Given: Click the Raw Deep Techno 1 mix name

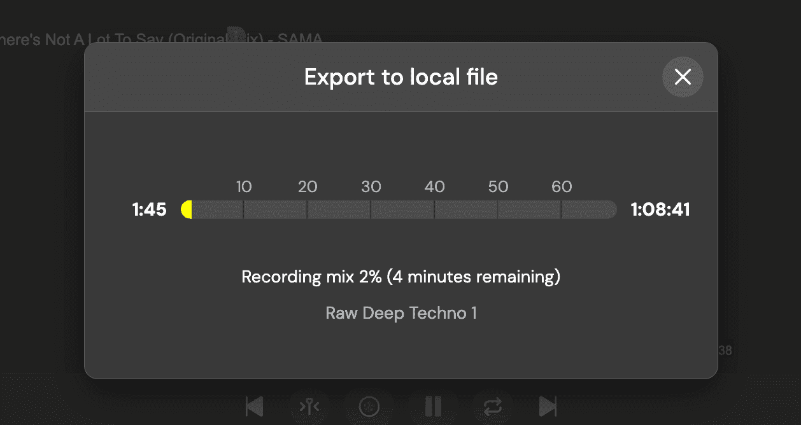Looking at the screenshot, I should [400, 313].
